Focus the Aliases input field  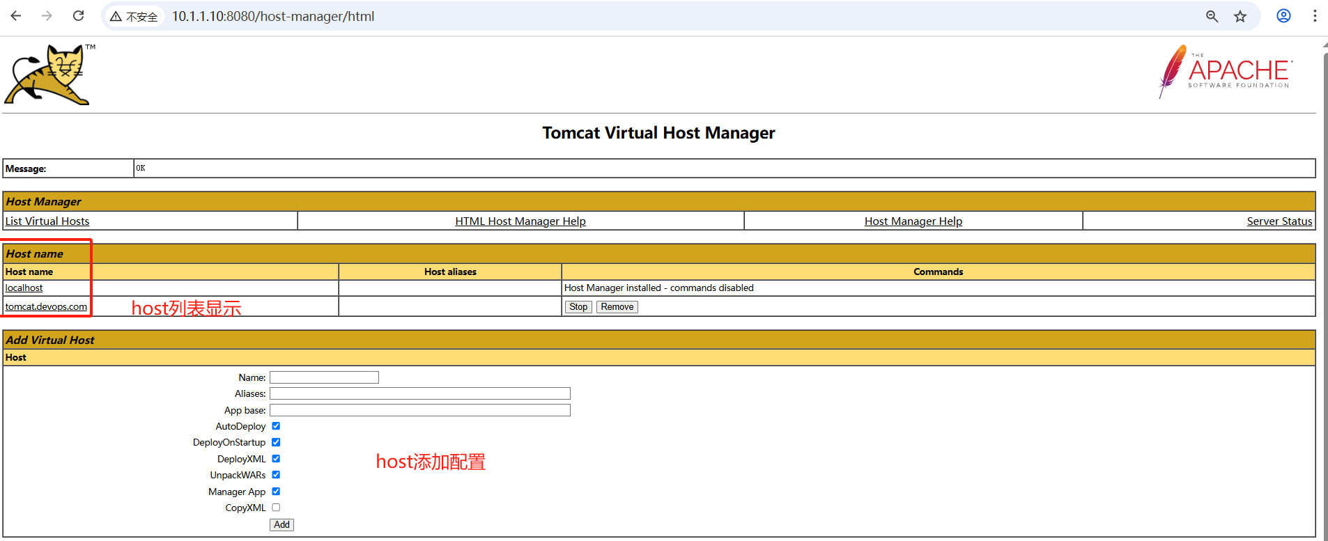tap(420, 393)
